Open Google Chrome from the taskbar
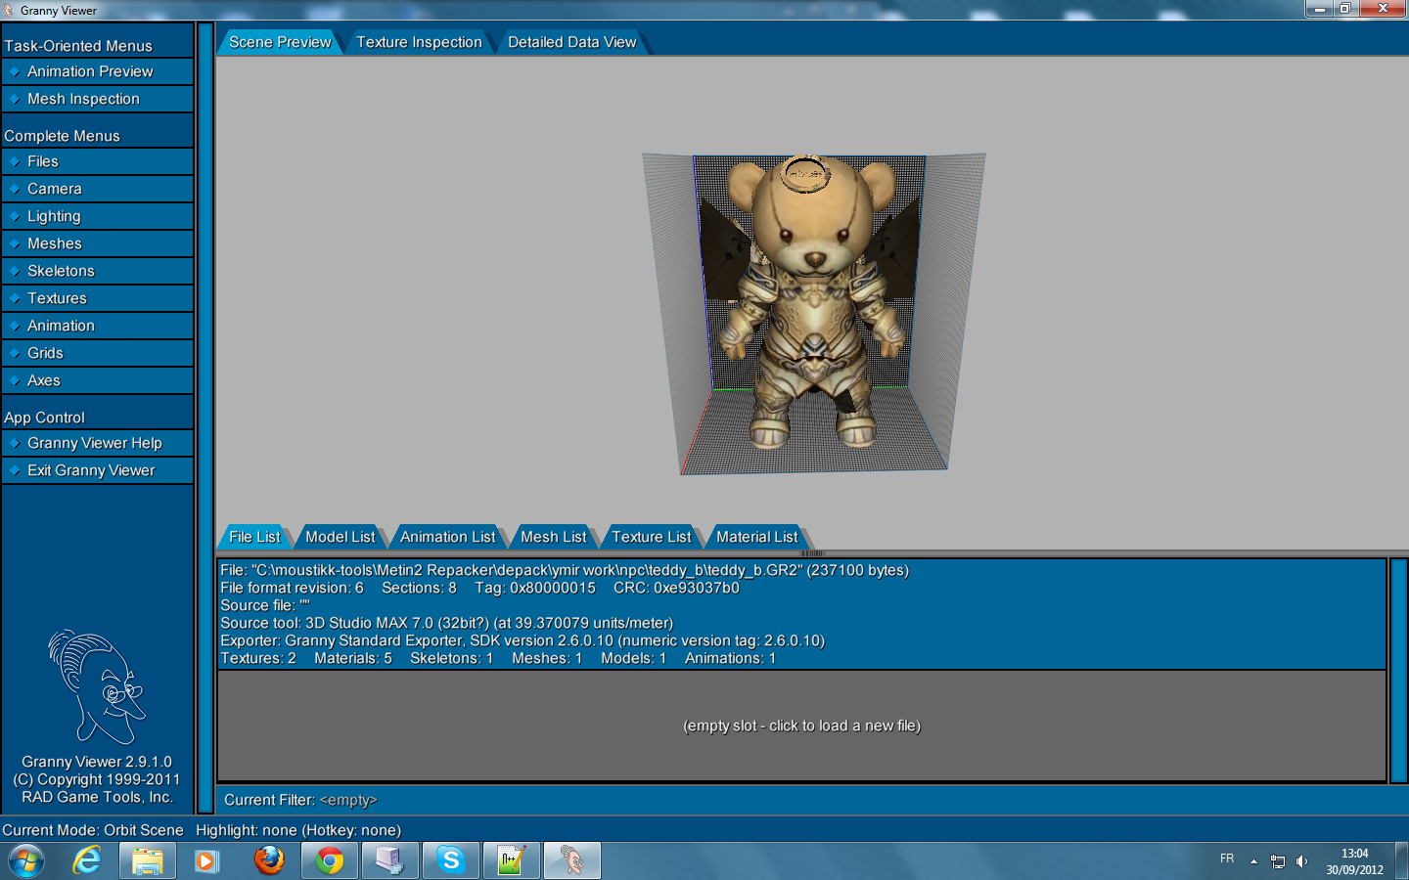 coord(330,860)
